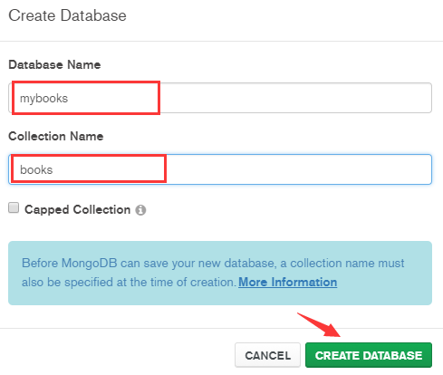Focus the Collection Name input field

tap(220, 169)
